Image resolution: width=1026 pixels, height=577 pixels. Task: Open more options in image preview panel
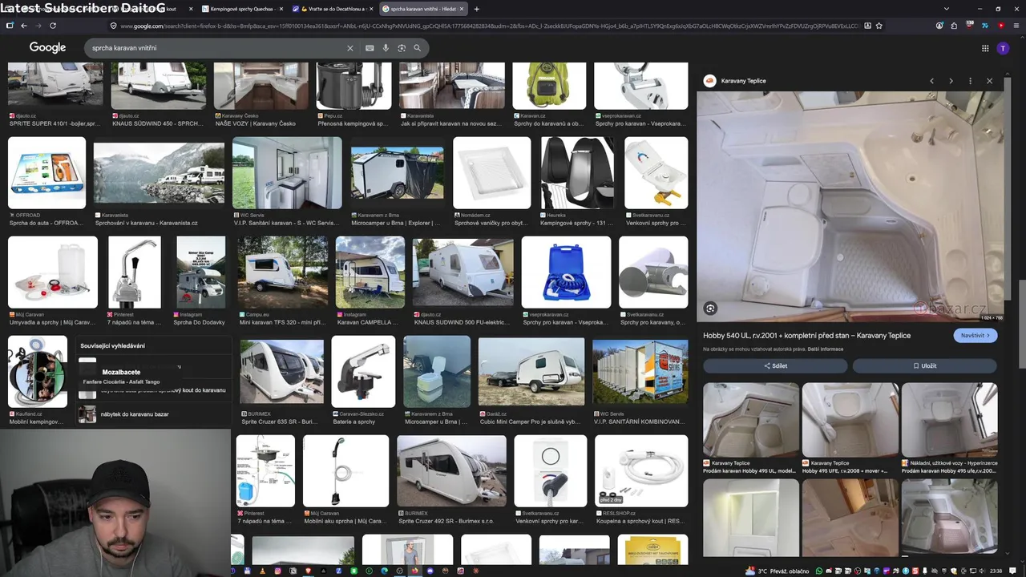pos(970,81)
